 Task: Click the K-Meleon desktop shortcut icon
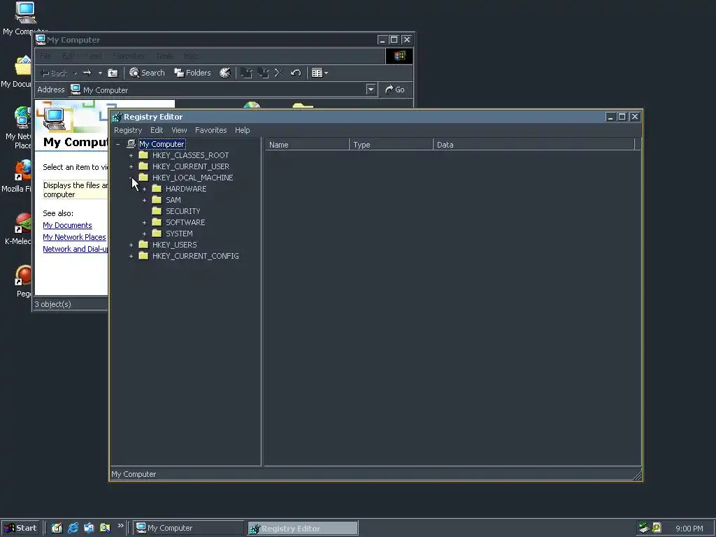(x=23, y=223)
